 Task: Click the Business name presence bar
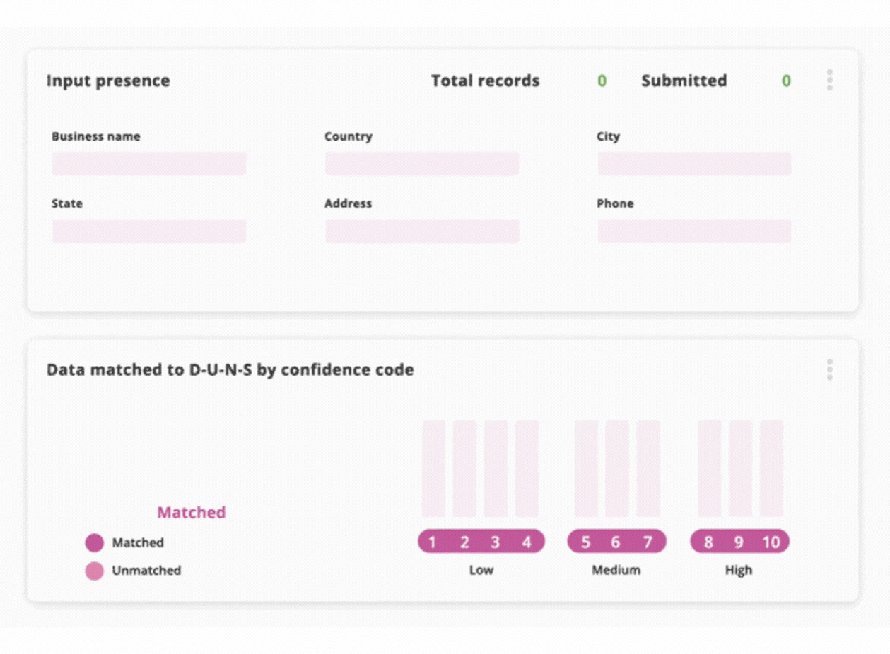(x=149, y=163)
